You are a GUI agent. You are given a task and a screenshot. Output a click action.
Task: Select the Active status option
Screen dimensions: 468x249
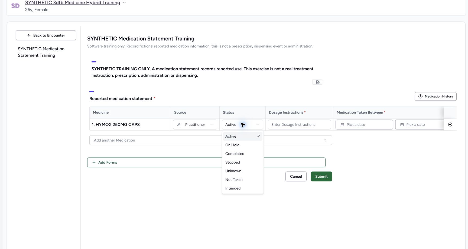[x=243, y=136]
